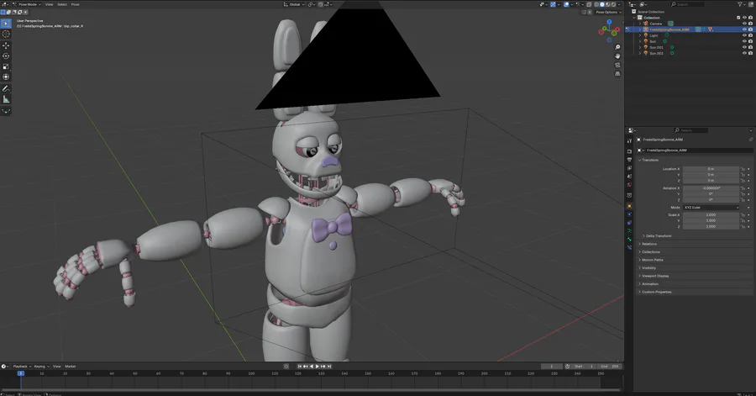
Task: Select the Cursor tool
Action: click(x=6, y=34)
